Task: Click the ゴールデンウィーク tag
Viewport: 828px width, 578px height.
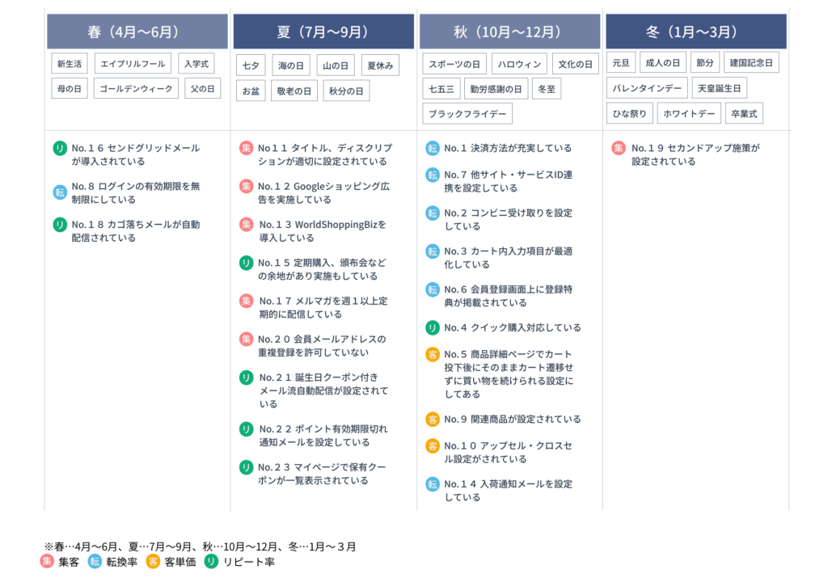Action: (x=136, y=88)
